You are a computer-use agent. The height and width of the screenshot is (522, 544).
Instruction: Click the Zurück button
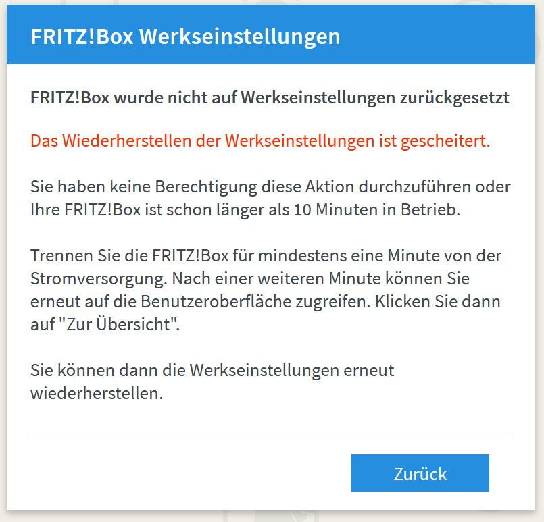pyautogui.click(x=420, y=473)
